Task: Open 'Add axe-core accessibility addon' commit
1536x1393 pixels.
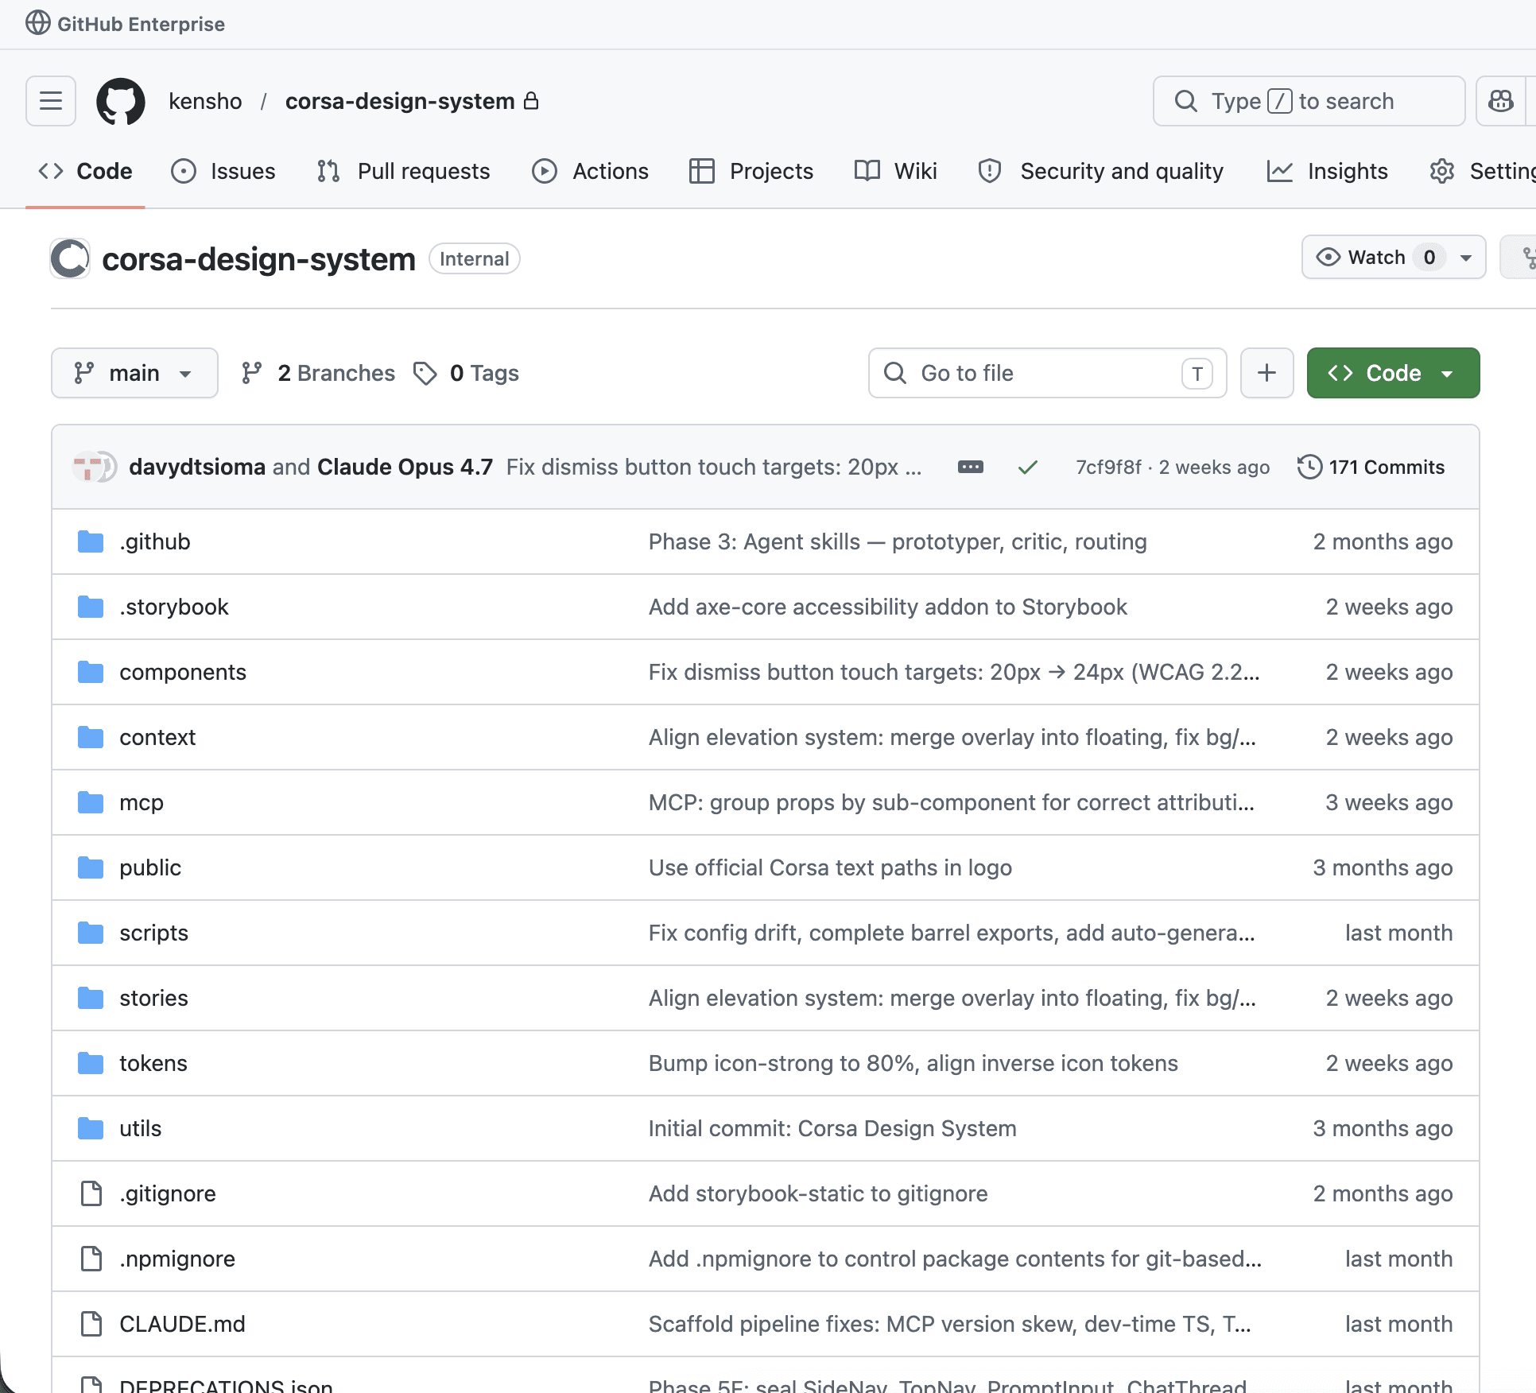Action: click(x=888, y=607)
